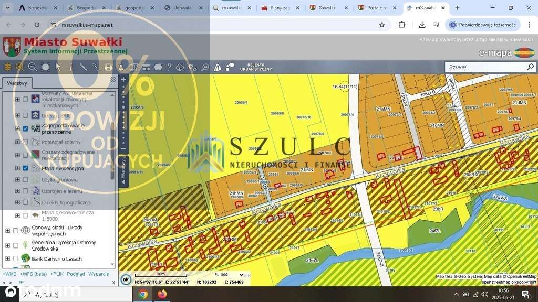Choose the distance measurement tool
This screenshot has width=538, height=302.
83,67
